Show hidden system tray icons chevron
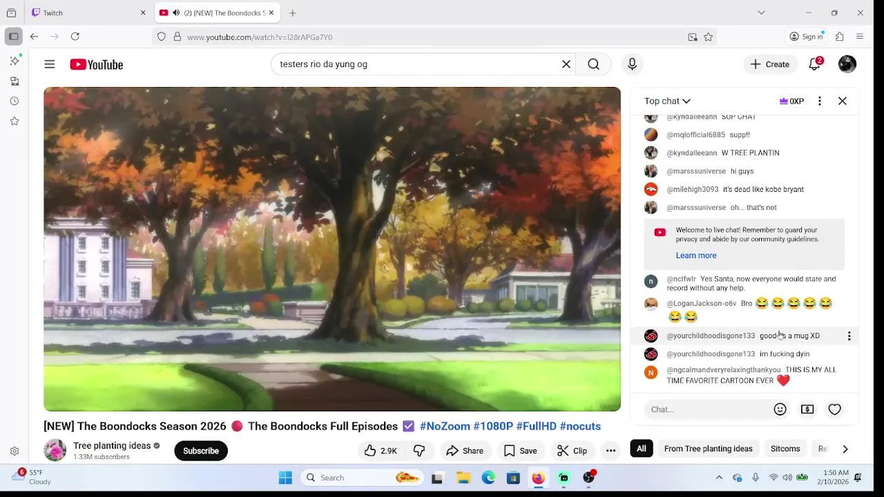 click(x=719, y=478)
